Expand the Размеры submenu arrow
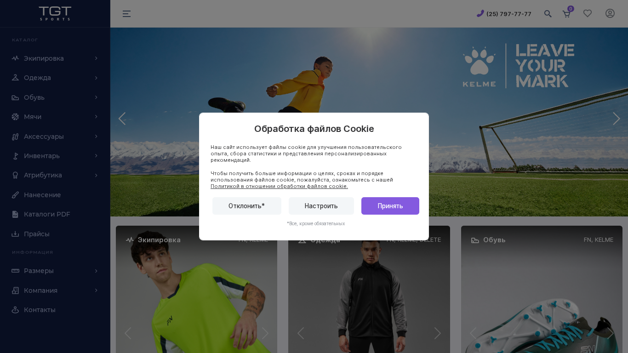Image resolution: width=628 pixels, height=353 pixels. [x=96, y=271]
